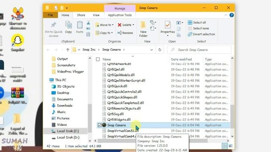Open address bar history dropdown
This screenshot has height=152, width=271.
pos(152,50)
